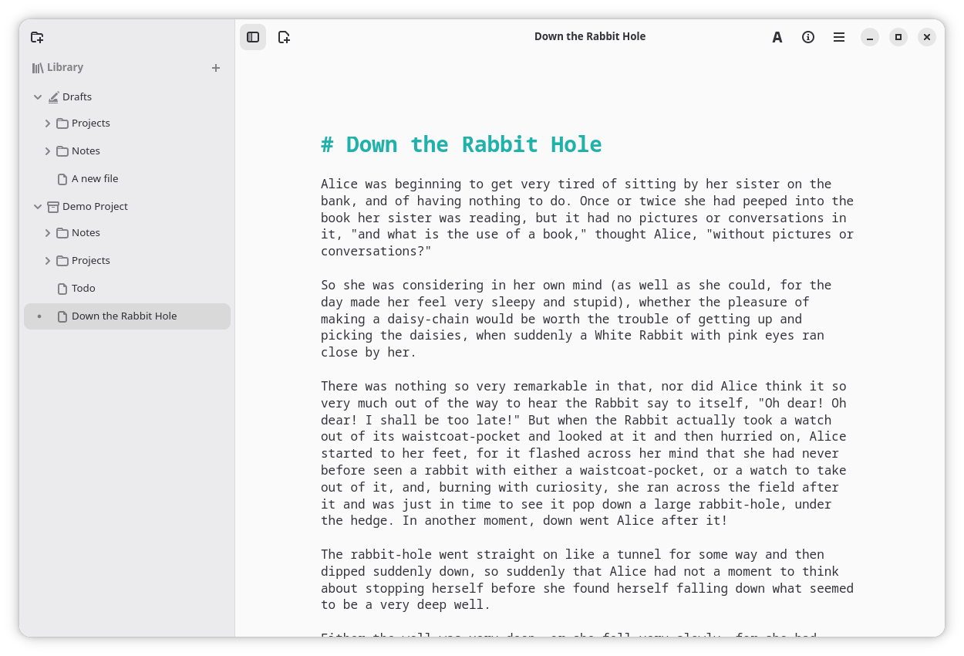Click the Drafts pencil icon
964x656 pixels.
tap(56, 96)
